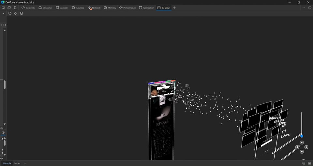Open the Performance tab
Screen dimensions: 313x166
(127, 8)
